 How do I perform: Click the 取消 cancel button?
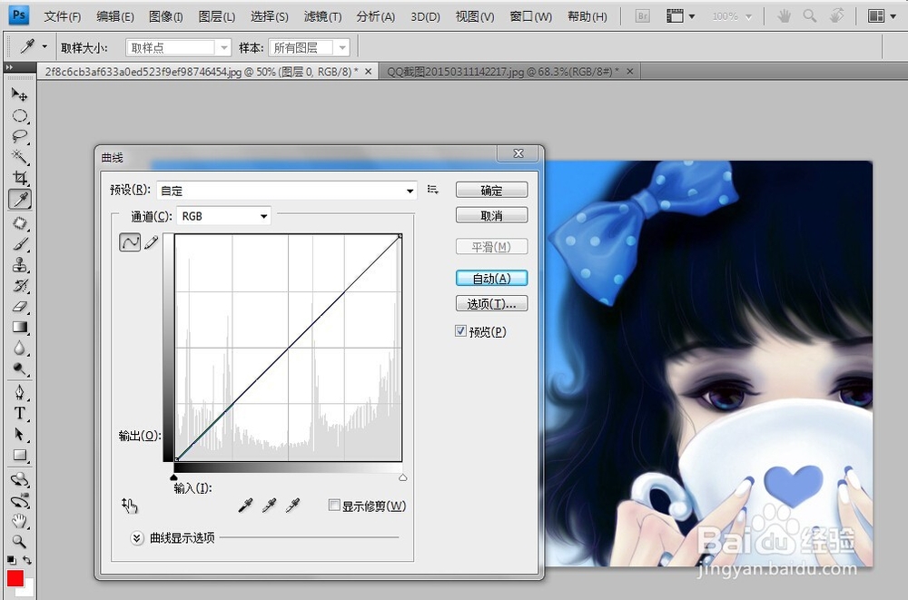point(491,215)
